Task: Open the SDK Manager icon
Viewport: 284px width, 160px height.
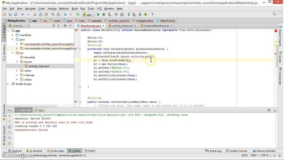Action: click(x=140, y=15)
